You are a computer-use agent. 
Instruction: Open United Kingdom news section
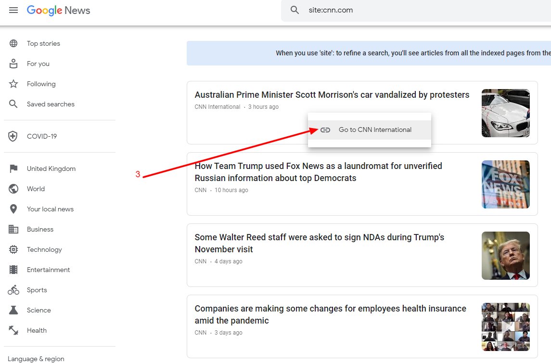point(51,169)
